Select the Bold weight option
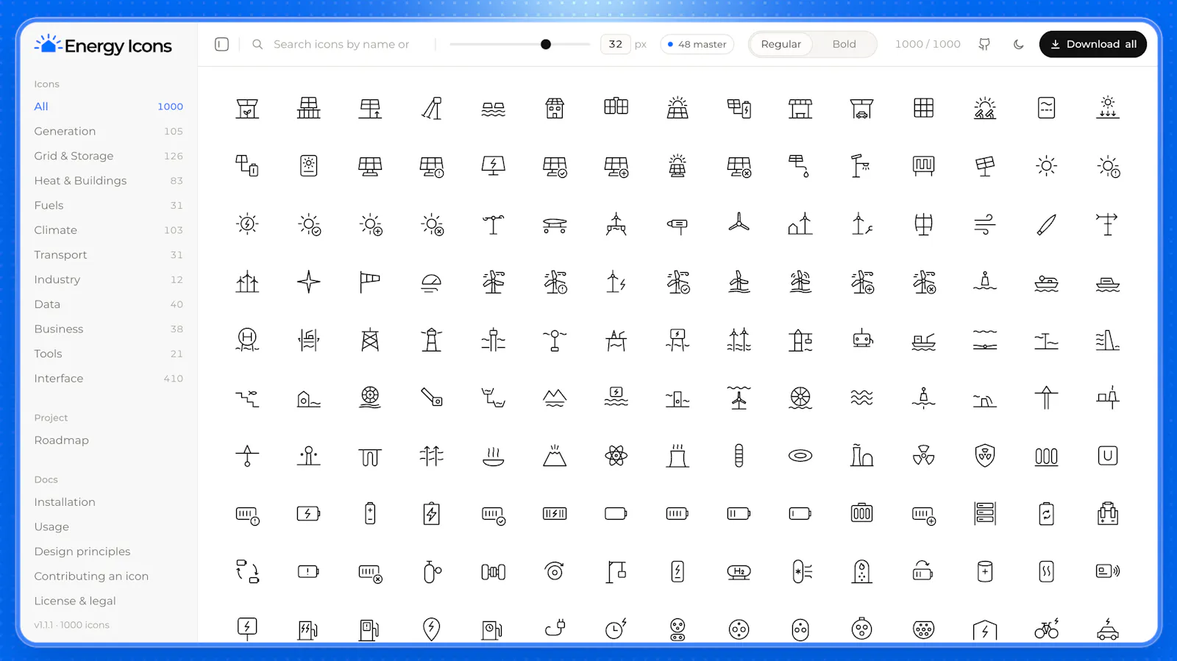Image resolution: width=1177 pixels, height=661 pixels. 844,44
